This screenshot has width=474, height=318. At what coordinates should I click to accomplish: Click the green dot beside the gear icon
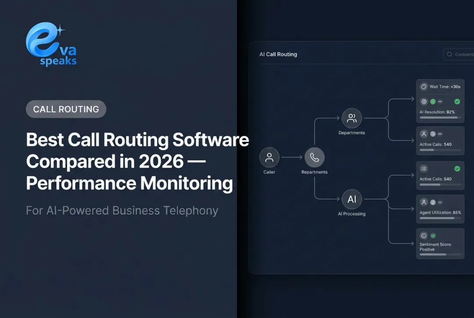tap(433, 101)
